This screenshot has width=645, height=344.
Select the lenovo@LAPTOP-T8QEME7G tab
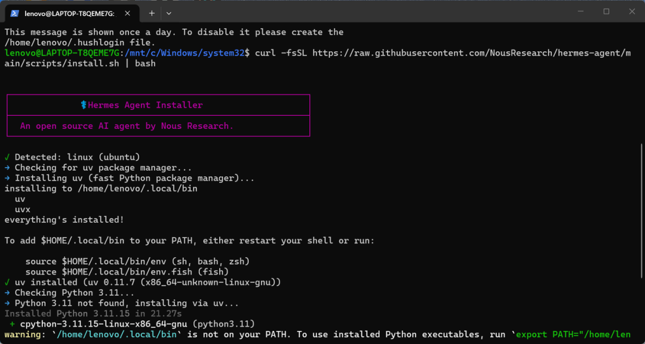[69, 13]
